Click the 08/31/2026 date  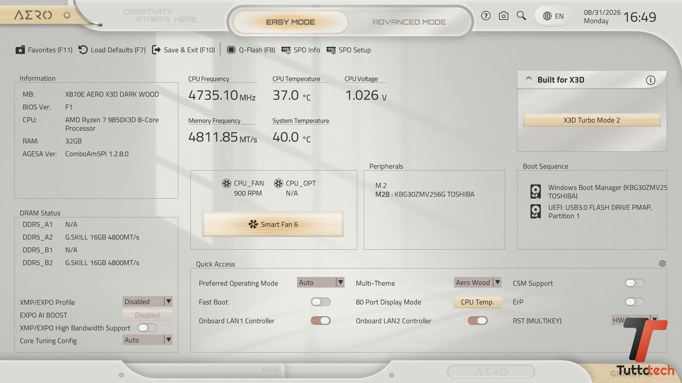pos(602,12)
